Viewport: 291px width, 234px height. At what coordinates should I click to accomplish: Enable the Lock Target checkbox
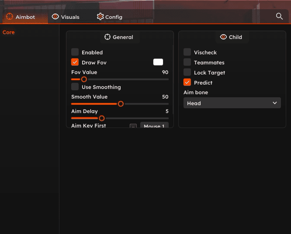coord(187,72)
